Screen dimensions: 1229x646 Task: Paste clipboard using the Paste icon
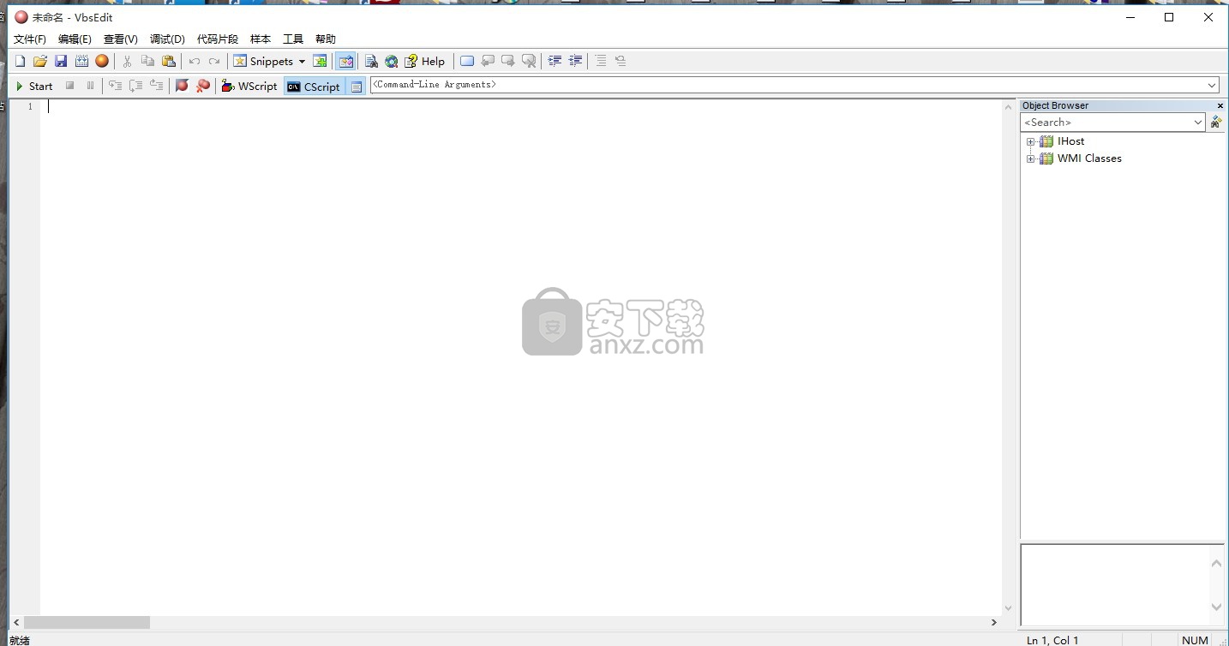click(x=169, y=61)
